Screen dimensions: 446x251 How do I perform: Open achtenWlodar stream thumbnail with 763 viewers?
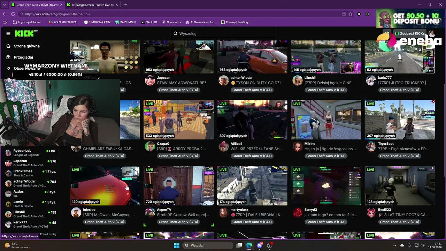pyautogui.click(x=252, y=57)
